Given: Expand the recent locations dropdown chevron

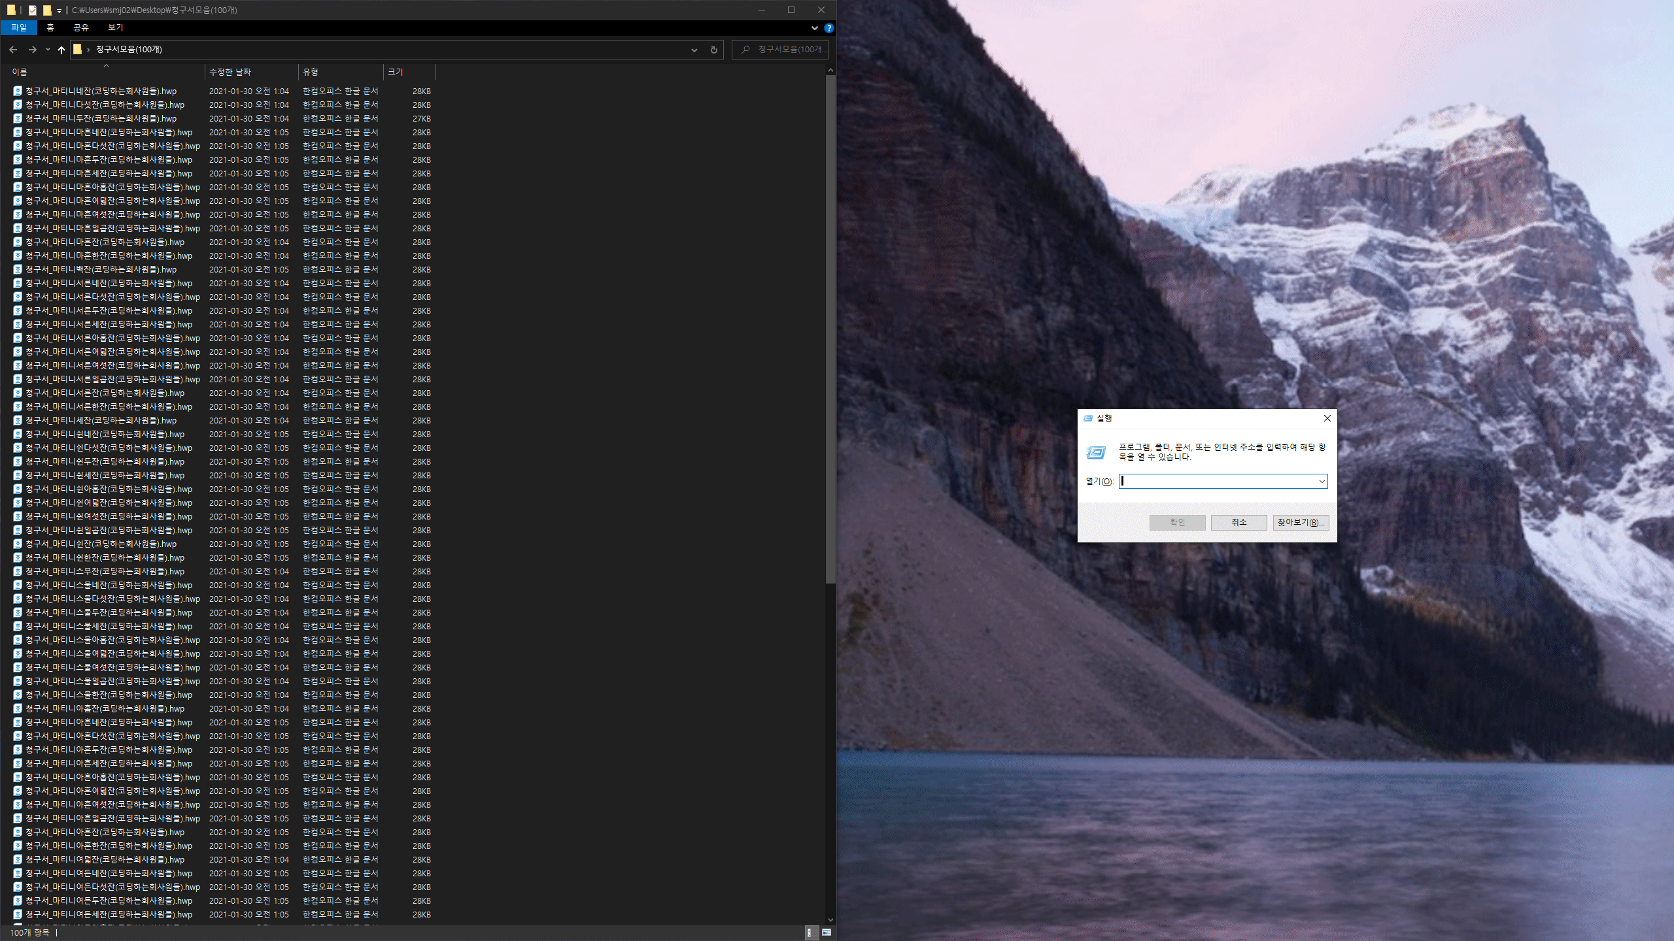Looking at the screenshot, I should [x=48, y=50].
